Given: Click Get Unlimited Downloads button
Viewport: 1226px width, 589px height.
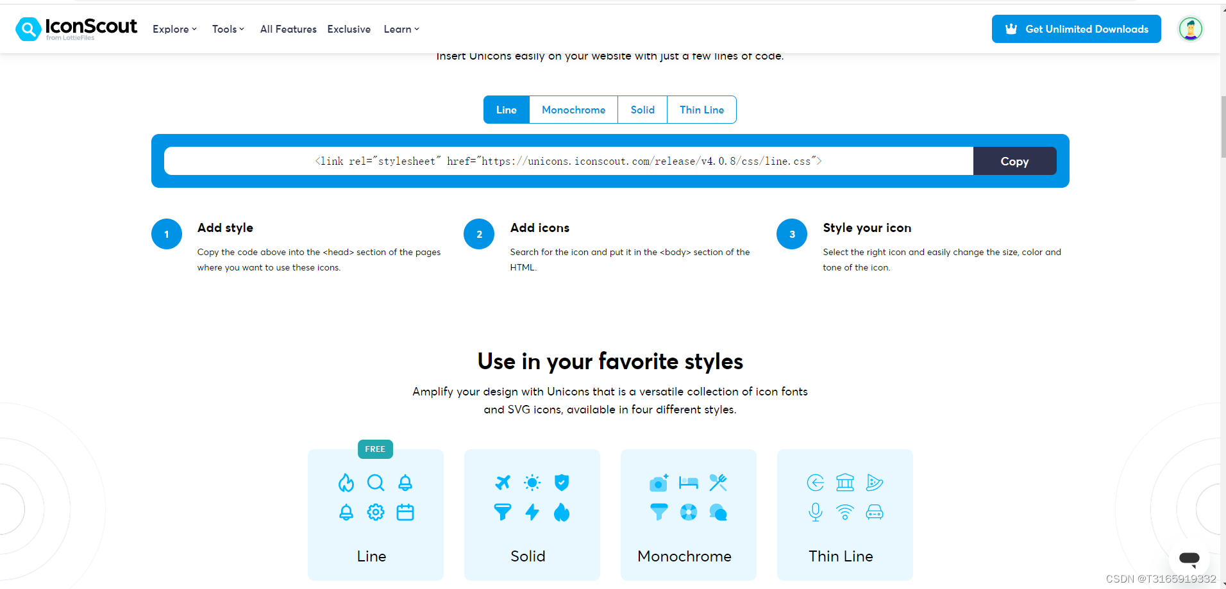Looking at the screenshot, I should [1077, 29].
